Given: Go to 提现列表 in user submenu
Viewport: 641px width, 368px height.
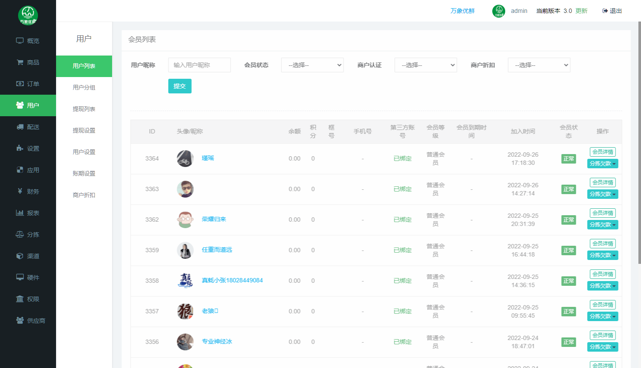Looking at the screenshot, I should (x=84, y=109).
